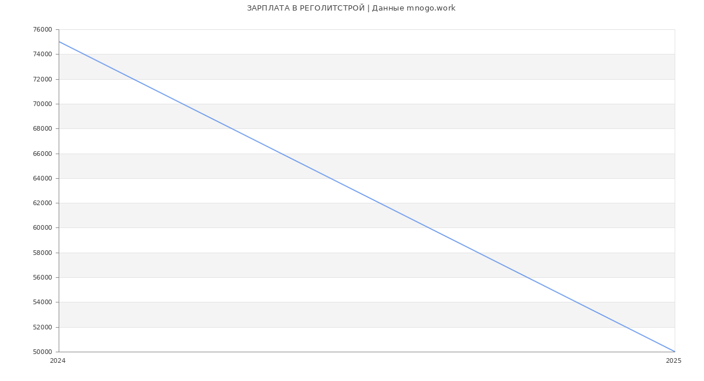Click the chart title text
This screenshot has height=381, width=704.
(351, 8)
